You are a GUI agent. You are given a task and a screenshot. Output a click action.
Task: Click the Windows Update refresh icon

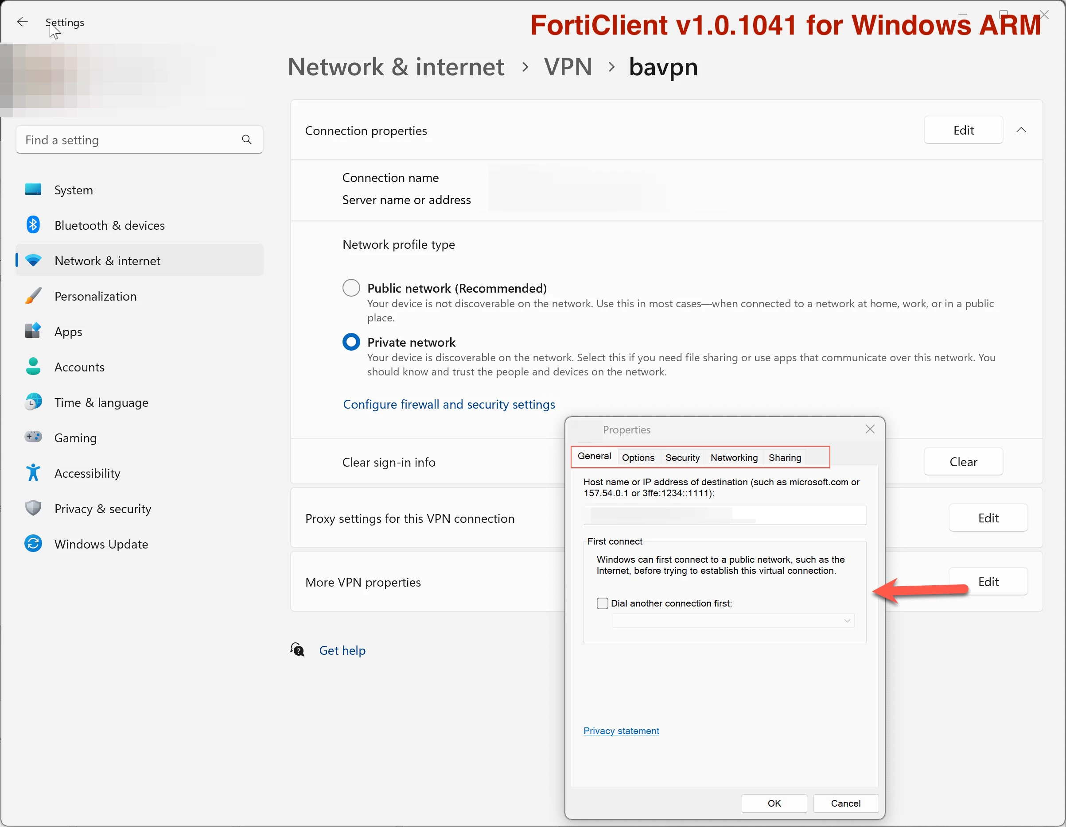tap(33, 544)
